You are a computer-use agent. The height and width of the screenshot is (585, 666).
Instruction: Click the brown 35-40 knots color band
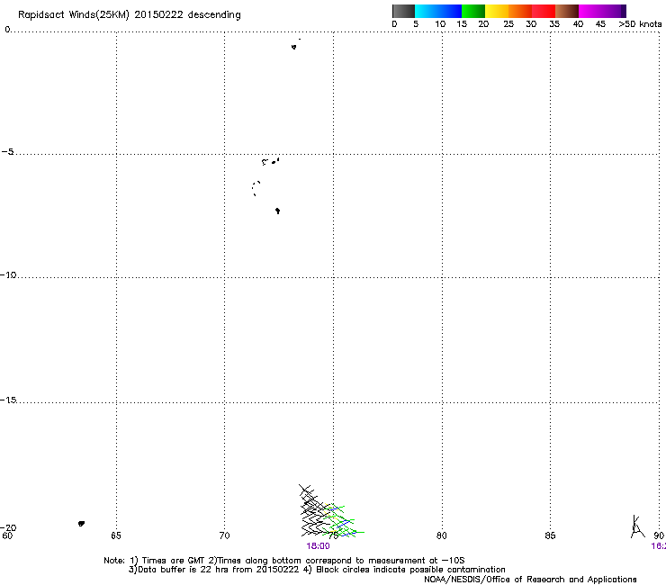click(567, 11)
